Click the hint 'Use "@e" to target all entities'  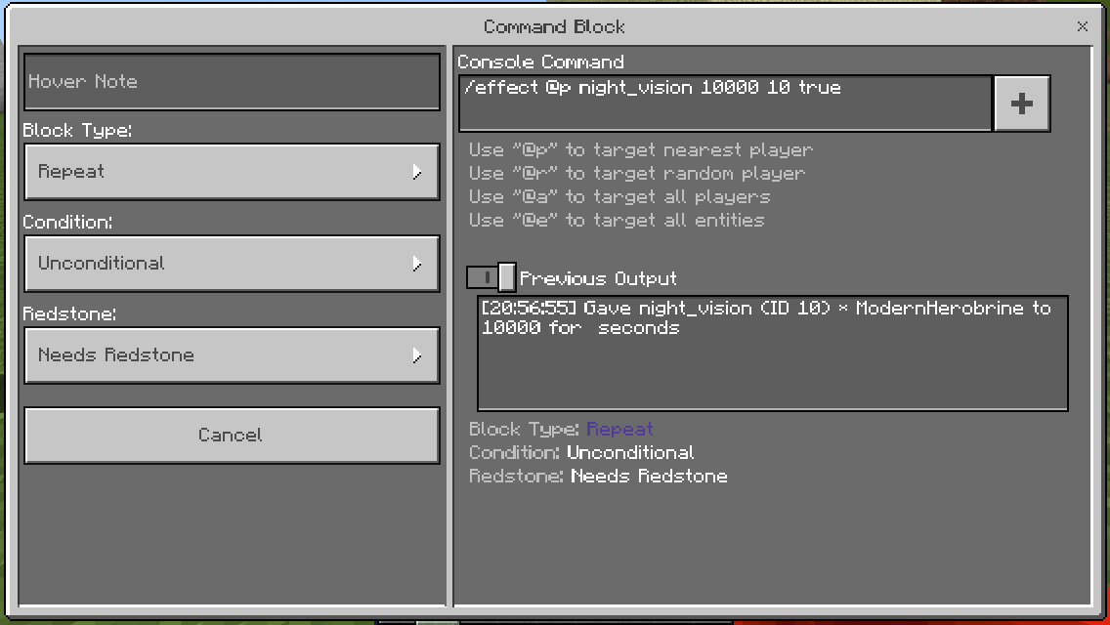coord(617,220)
